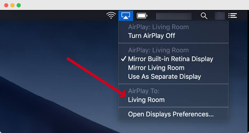Screen dimensions: 249x133
Task: Click the blurred clock area in menu bar
Action: 174,16
